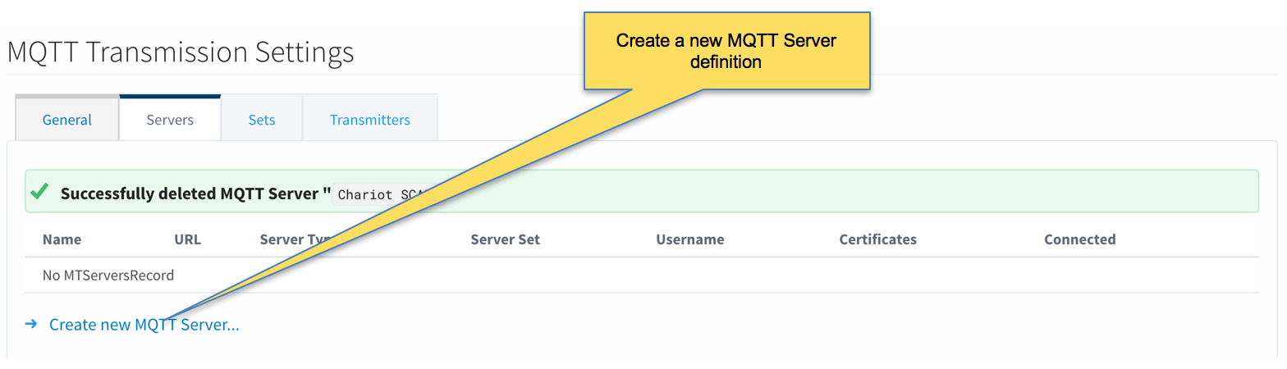1287x369 pixels.
Task: Click the Name column header
Action: click(x=62, y=239)
